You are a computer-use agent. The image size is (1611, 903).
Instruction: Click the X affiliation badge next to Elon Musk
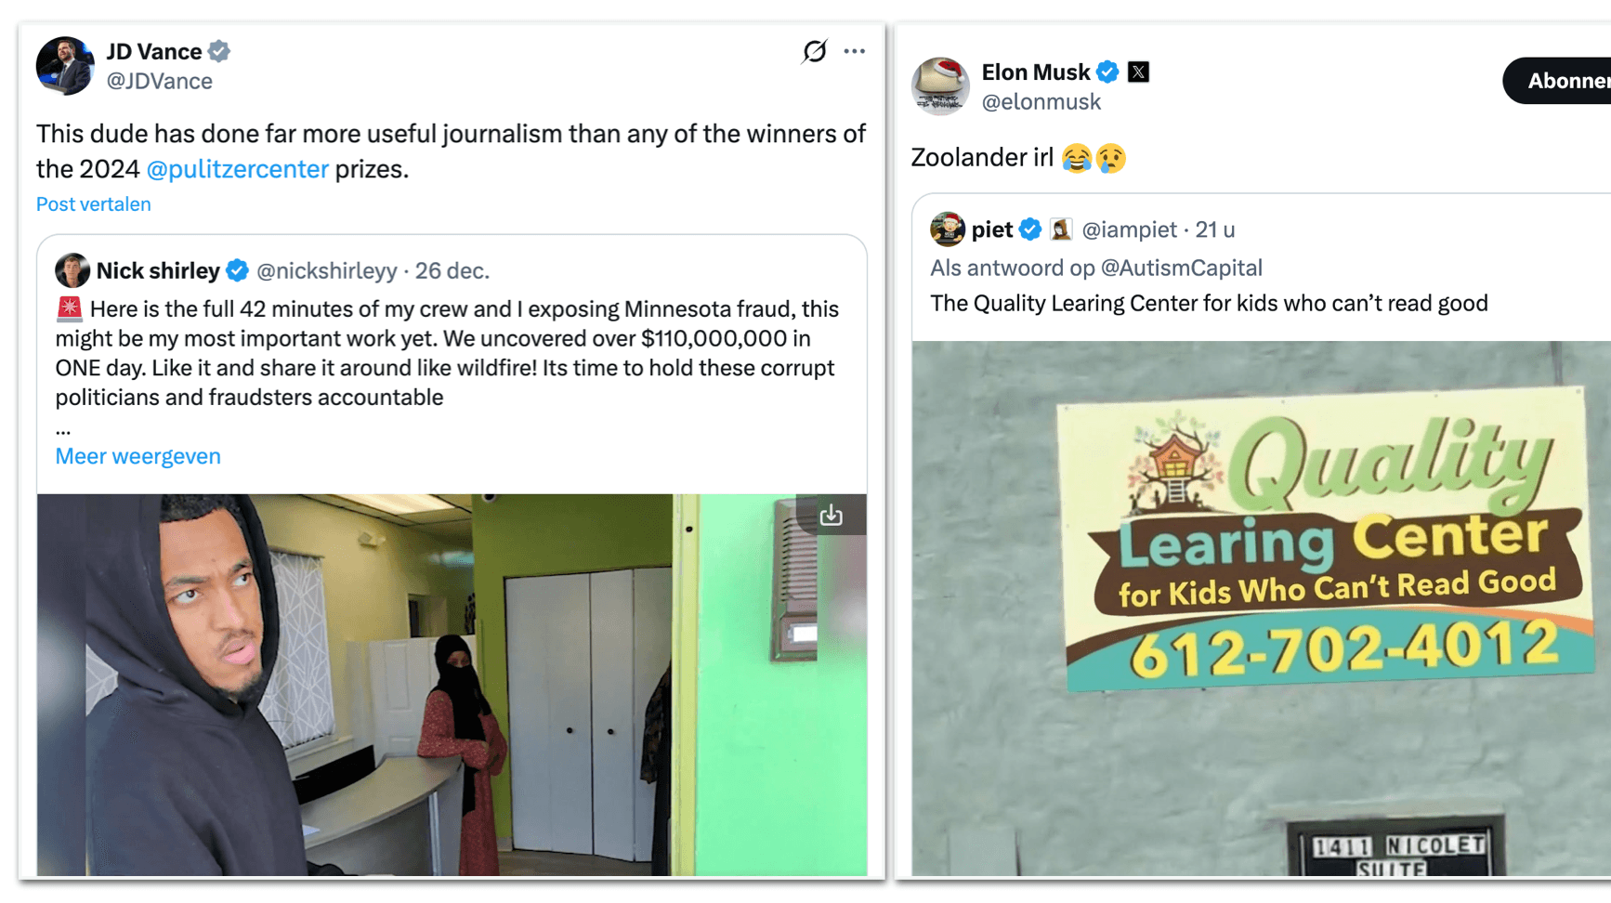click(x=1138, y=72)
